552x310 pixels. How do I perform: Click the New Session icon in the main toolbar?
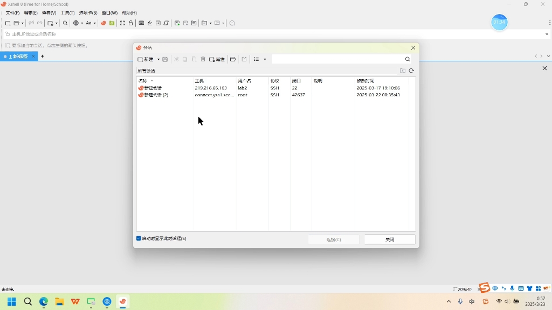[8, 23]
